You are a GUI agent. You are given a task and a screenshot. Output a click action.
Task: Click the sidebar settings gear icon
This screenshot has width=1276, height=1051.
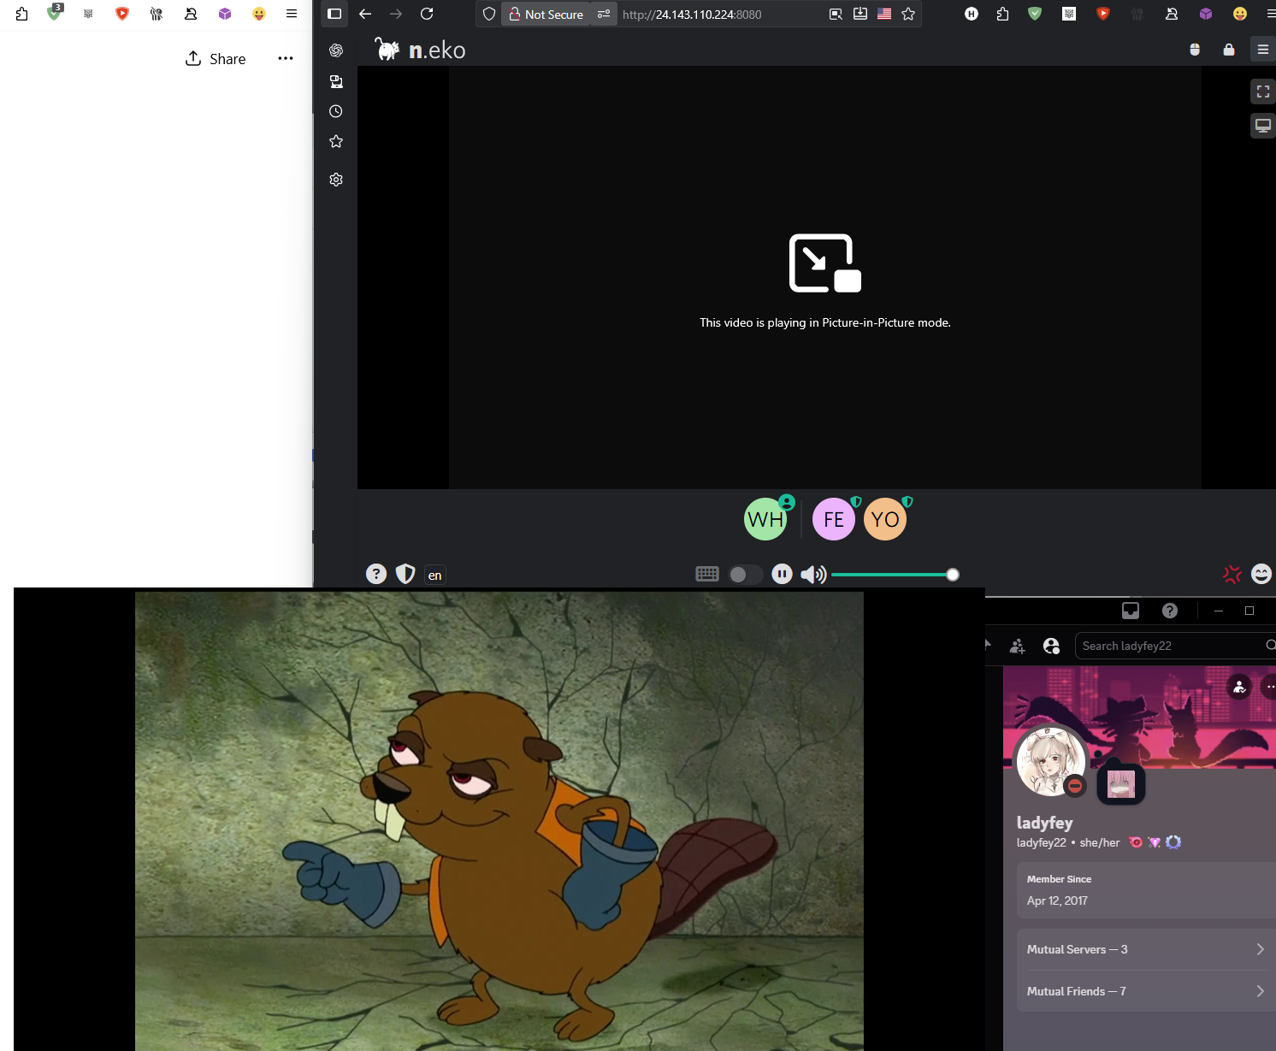[336, 180]
